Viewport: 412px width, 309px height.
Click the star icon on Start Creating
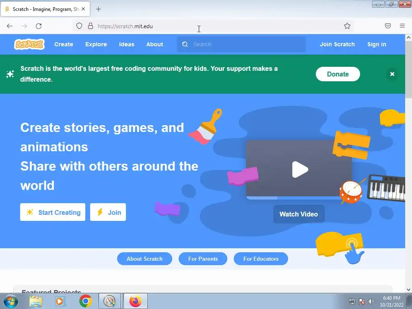(x=29, y=212)
